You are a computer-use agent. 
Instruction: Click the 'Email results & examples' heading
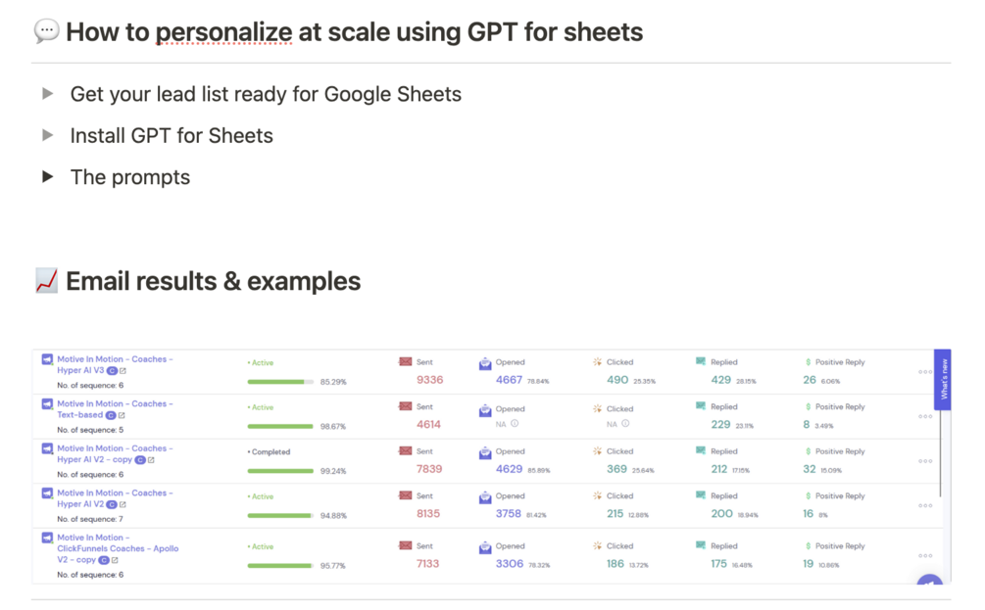tap(213, 282)
